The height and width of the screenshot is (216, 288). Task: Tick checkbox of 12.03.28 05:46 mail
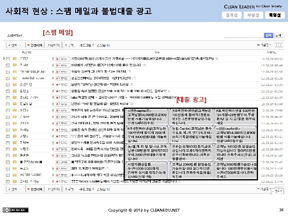pos(8,65)
